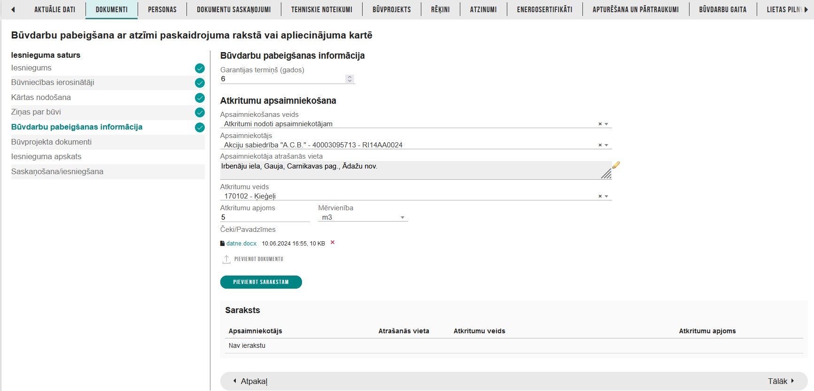Click the Atkritumu apjoms column header

coord(707,331)
